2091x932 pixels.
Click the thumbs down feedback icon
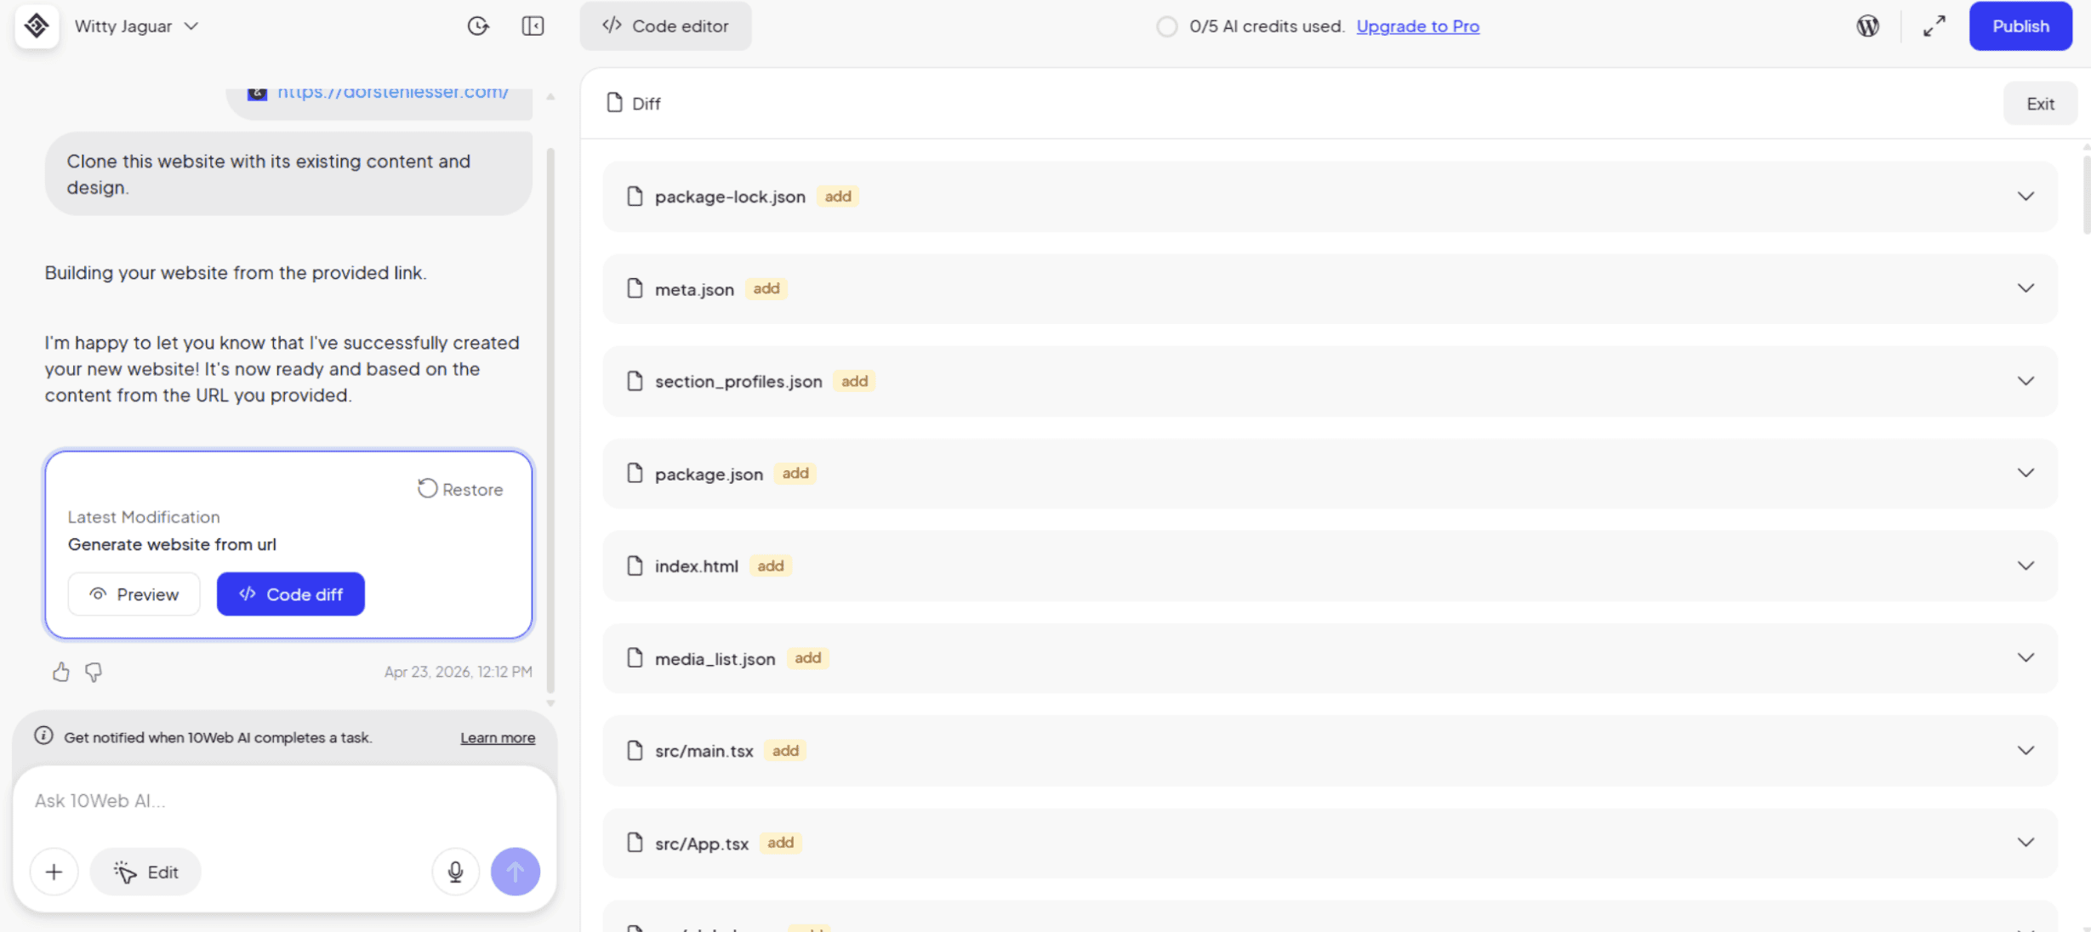[x=94, y=673]
